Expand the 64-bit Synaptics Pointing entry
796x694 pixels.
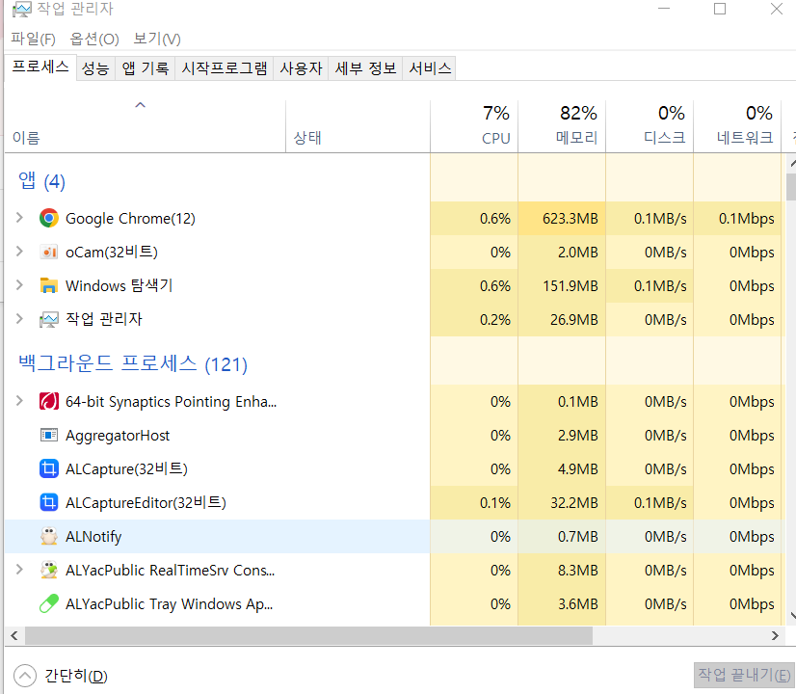click(x=19, y=401)
